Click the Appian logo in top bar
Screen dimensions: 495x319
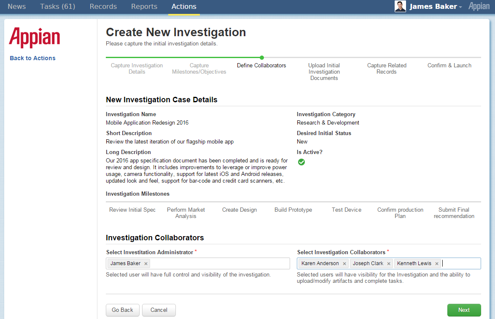pos(479,6)
